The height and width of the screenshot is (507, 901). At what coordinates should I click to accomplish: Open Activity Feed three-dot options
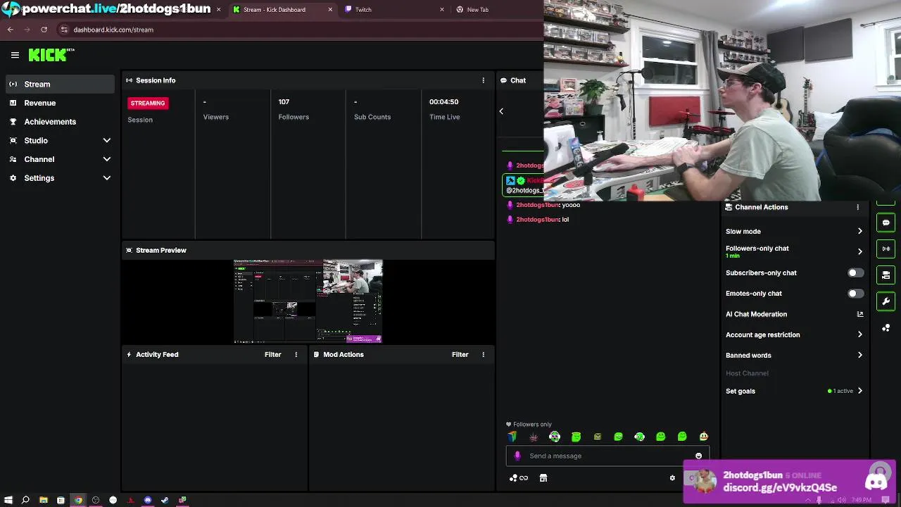[296, 354]
